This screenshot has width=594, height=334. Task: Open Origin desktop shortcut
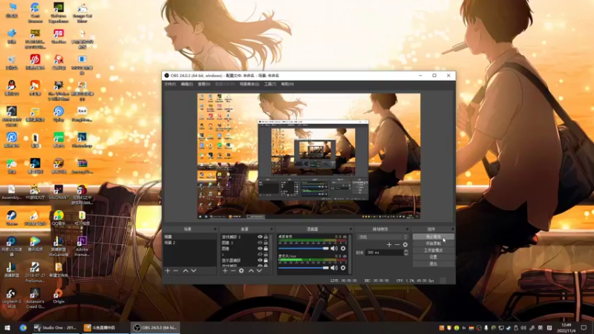coord(59,296)
